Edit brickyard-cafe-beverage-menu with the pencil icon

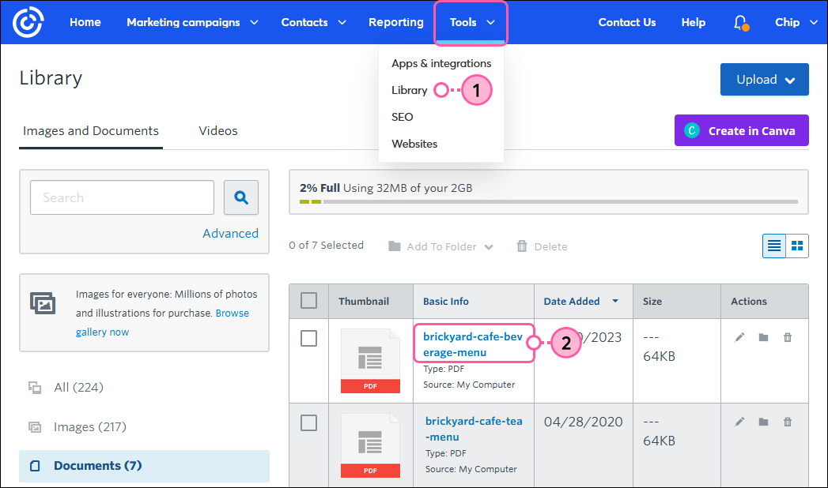739,337
